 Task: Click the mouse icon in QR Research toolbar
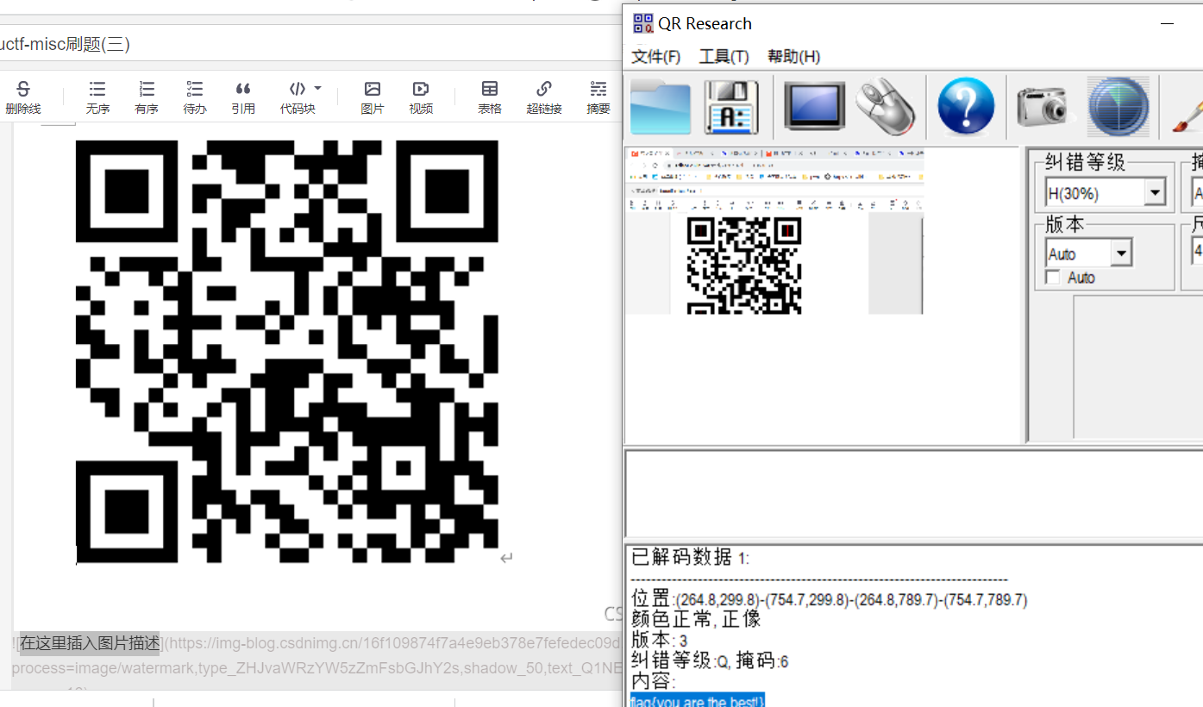[x=886, y=107]
